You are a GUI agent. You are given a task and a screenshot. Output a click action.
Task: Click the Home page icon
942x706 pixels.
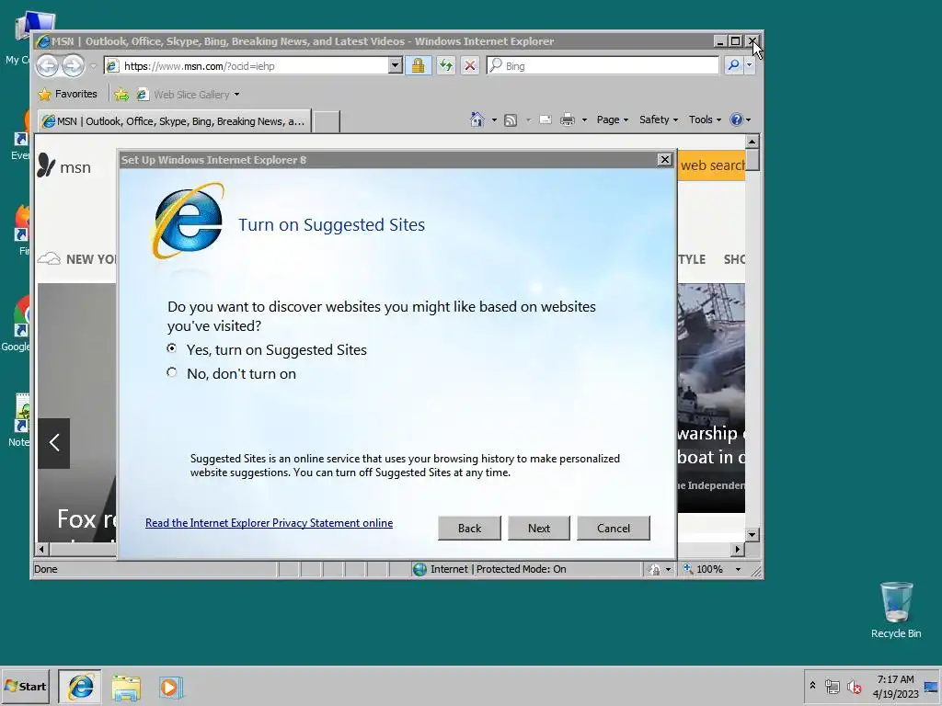(x=477, y=120)
